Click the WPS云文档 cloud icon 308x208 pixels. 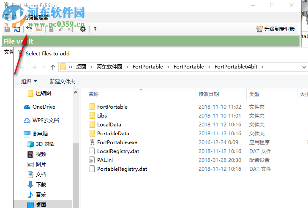[27, 120]
